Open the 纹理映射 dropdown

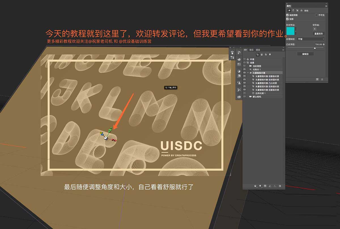(311, 39)
